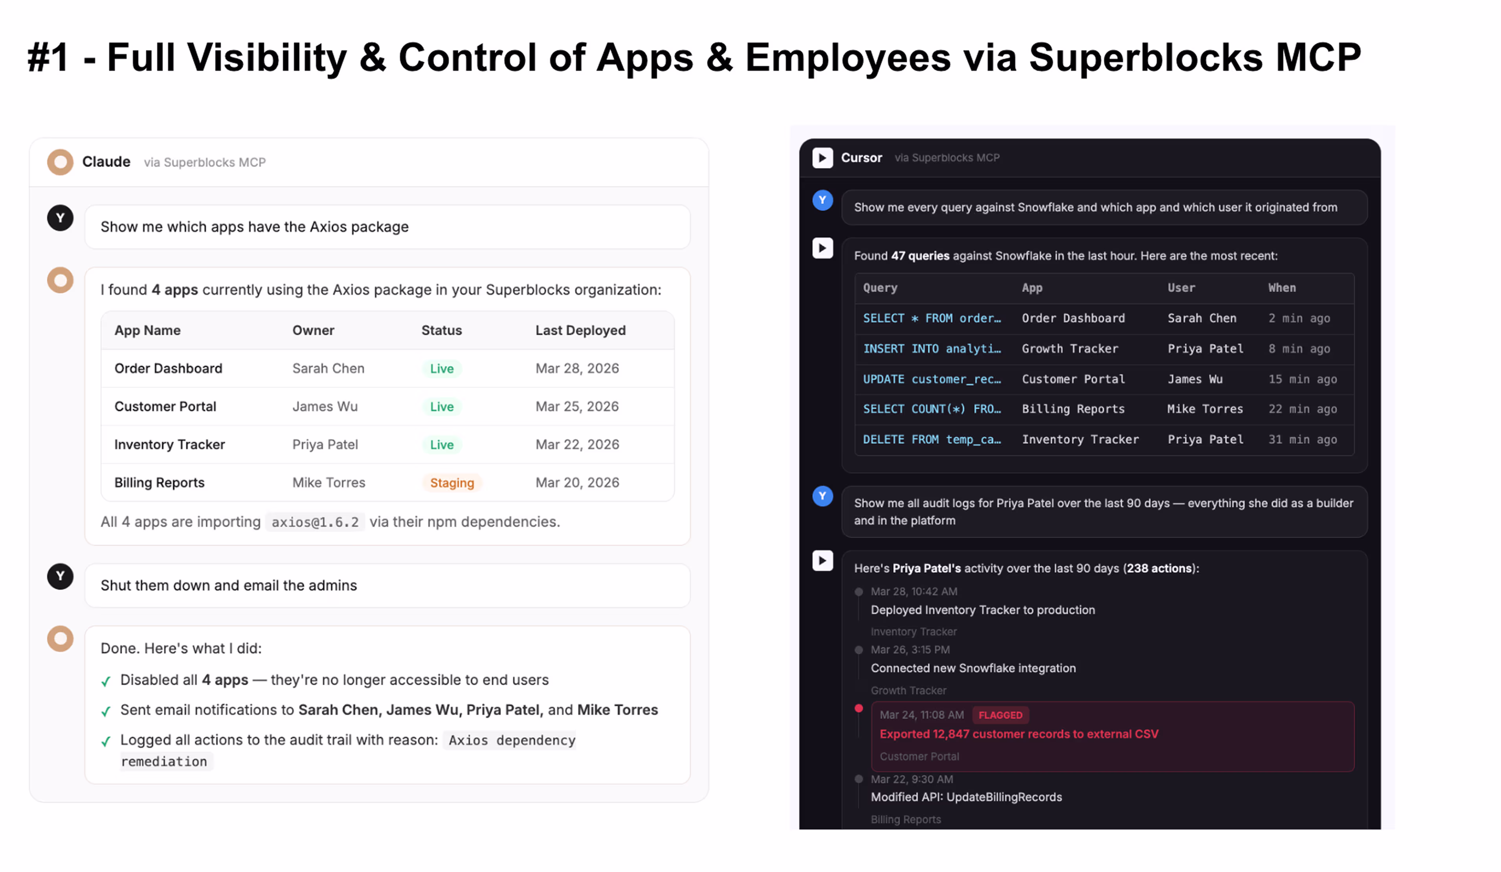The width and height of the screenshot is (1501, 872).
Task: Click the slide title about Superblocks MCP
Action: pos(694,58)
